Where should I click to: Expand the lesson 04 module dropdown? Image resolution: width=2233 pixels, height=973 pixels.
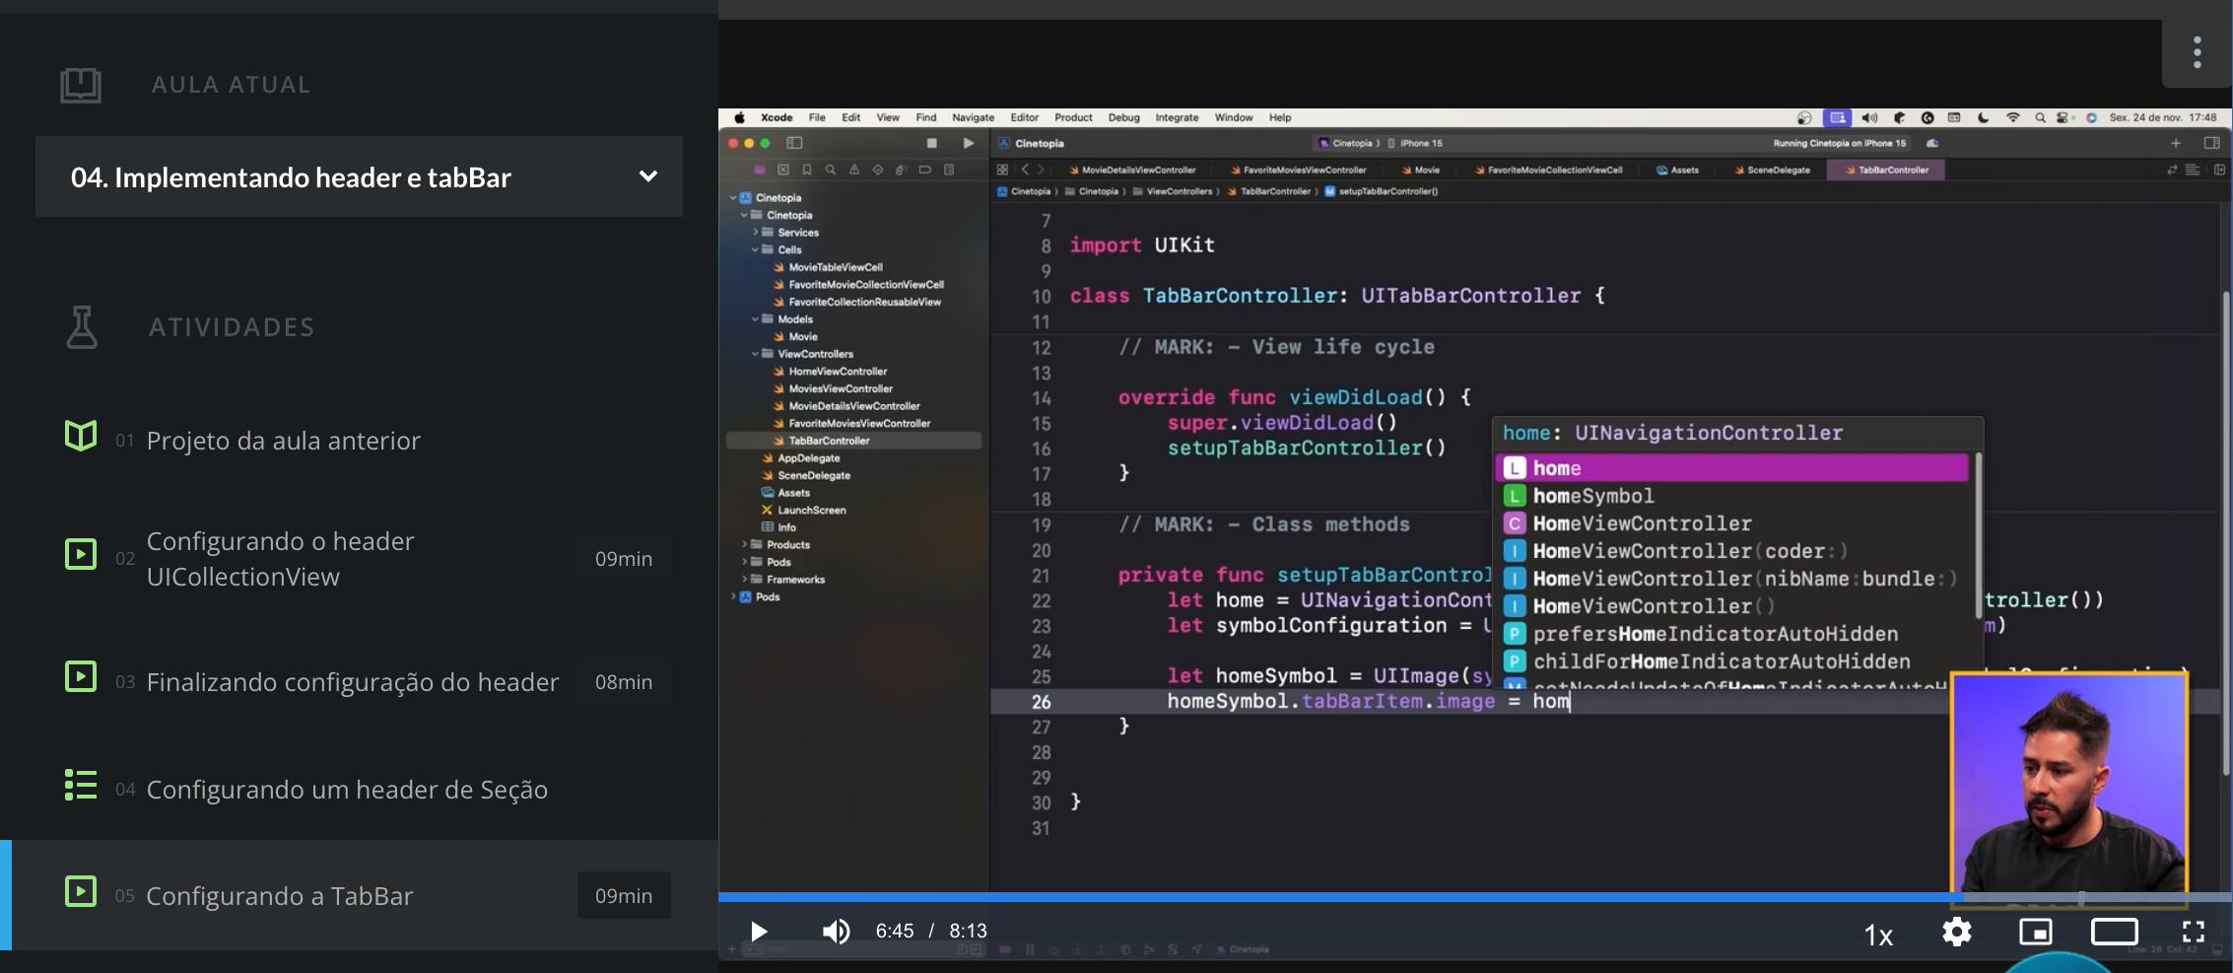[647, 176]
